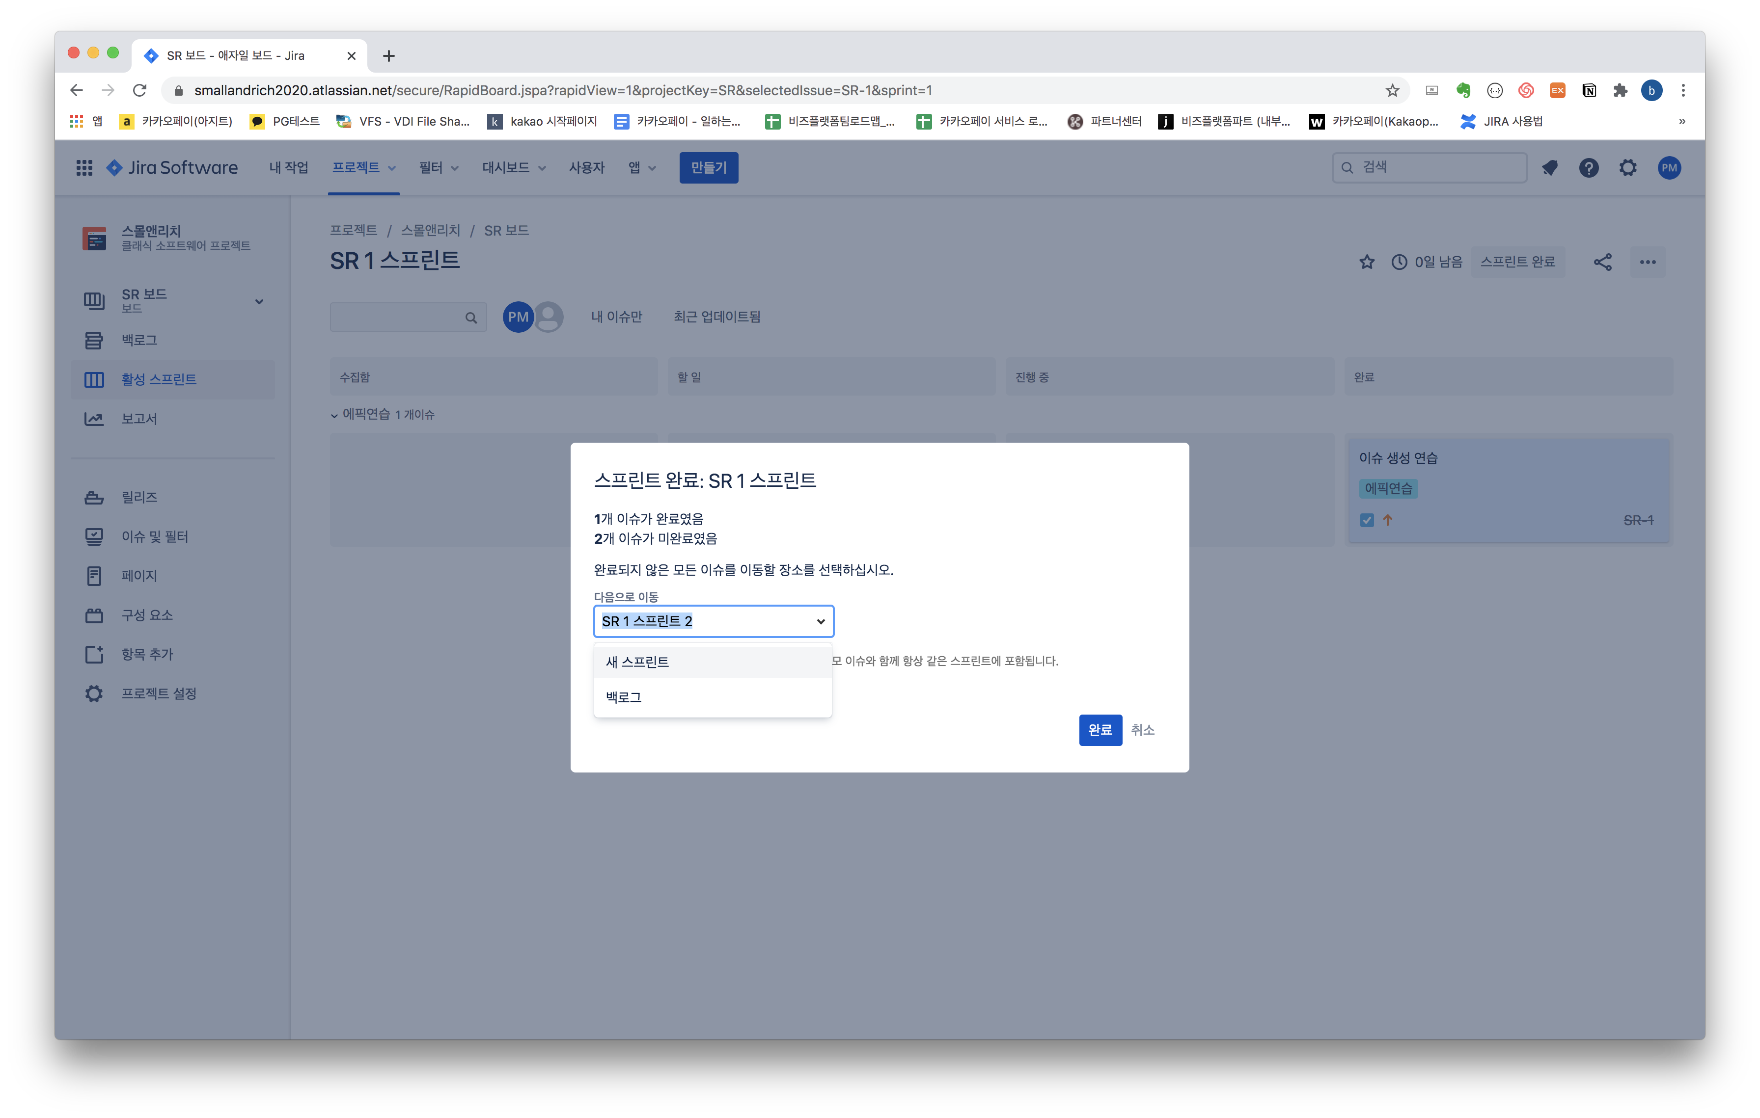Click the share board icon
The width and height of the screenshot is (1760, 1118).
point(1602,262)
